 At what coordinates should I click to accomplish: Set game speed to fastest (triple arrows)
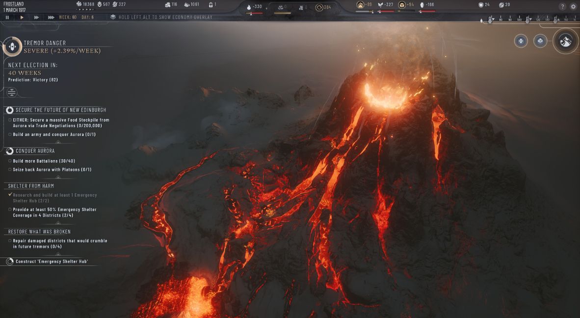51,17
